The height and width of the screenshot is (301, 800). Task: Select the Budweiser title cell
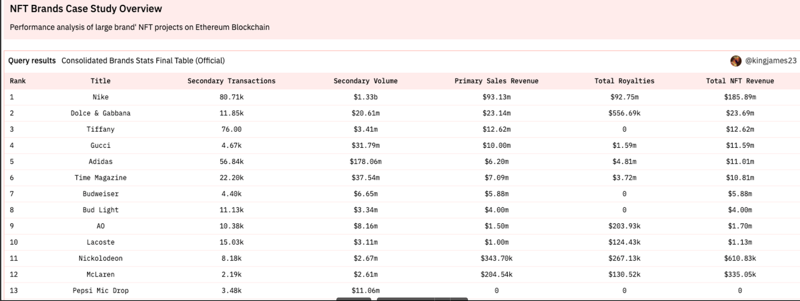click(x=101, y=194)
